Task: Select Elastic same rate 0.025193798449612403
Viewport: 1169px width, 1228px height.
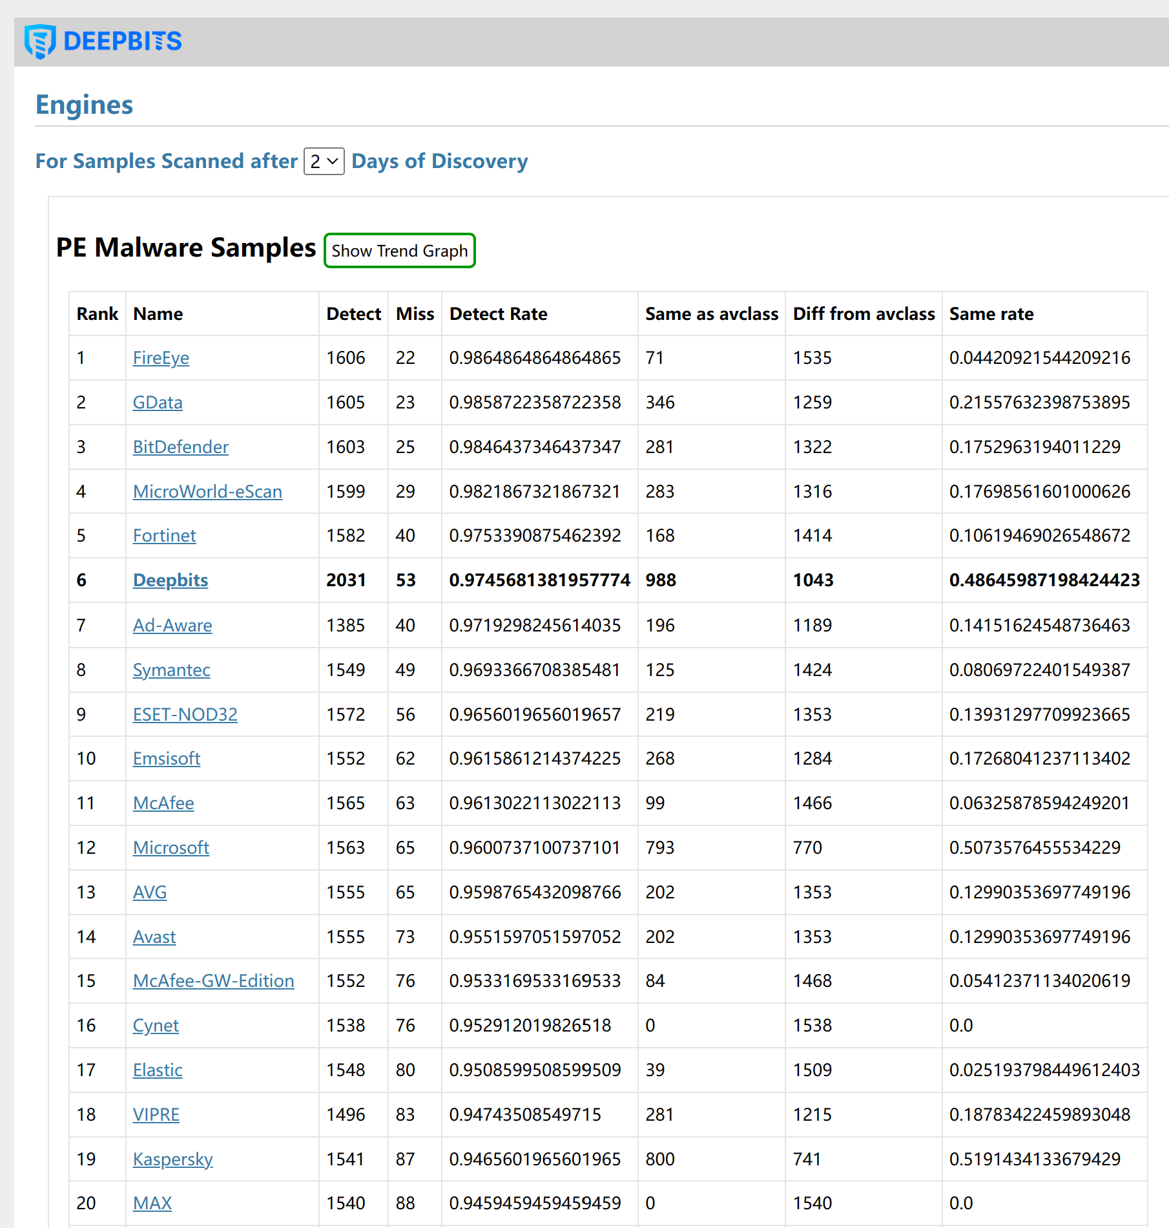Action: coord(1044,1070)
